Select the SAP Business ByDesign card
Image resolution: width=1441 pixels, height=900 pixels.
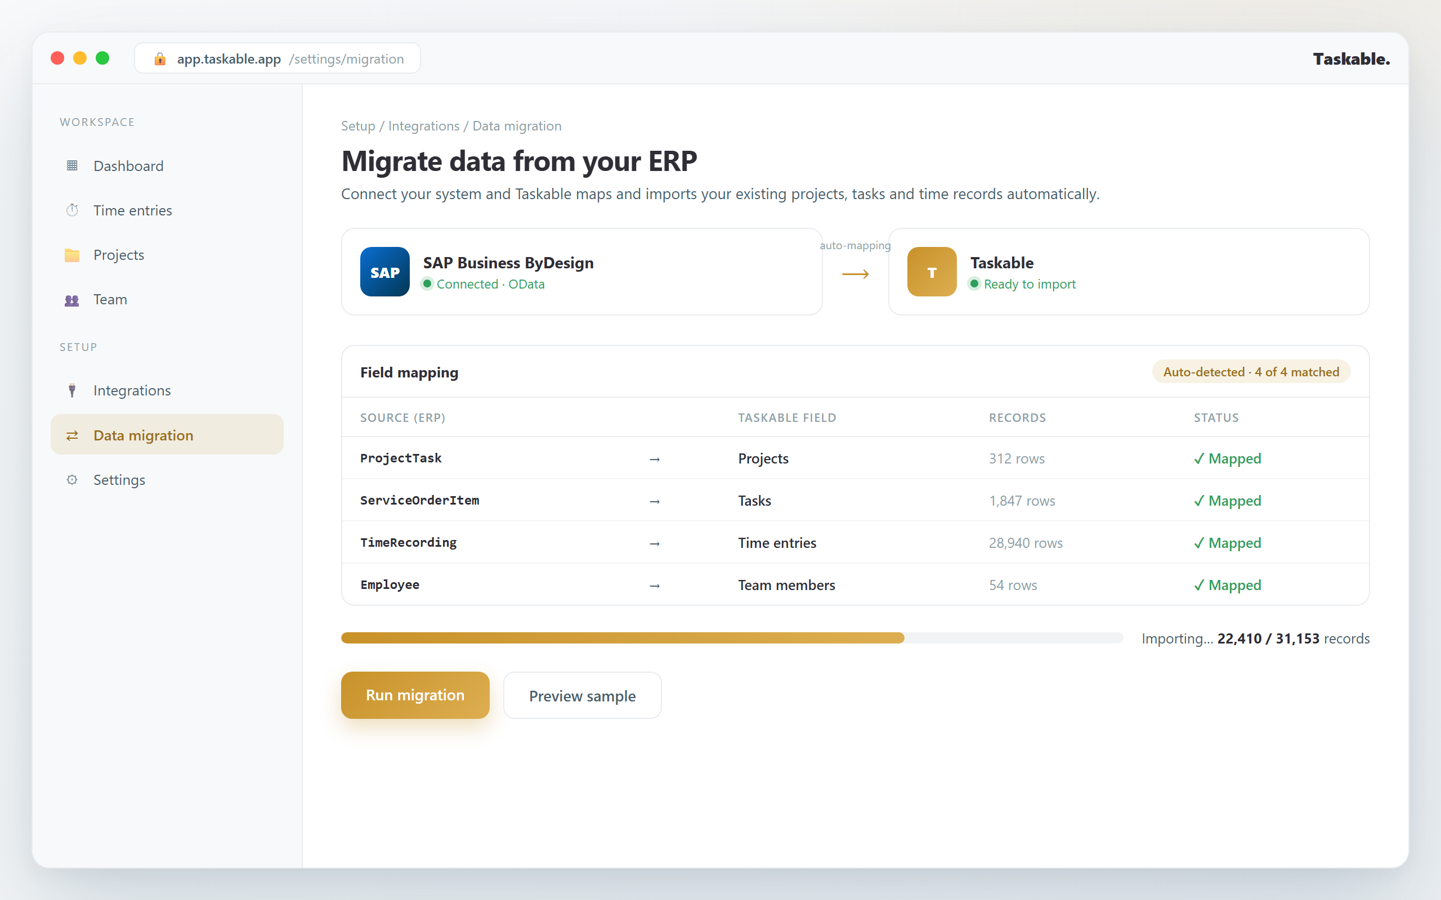click(582, 272)
